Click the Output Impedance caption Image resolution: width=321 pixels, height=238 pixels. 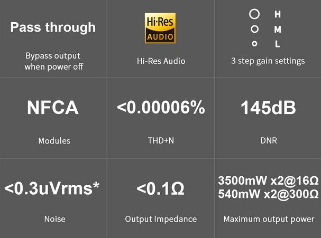[161, 219]
